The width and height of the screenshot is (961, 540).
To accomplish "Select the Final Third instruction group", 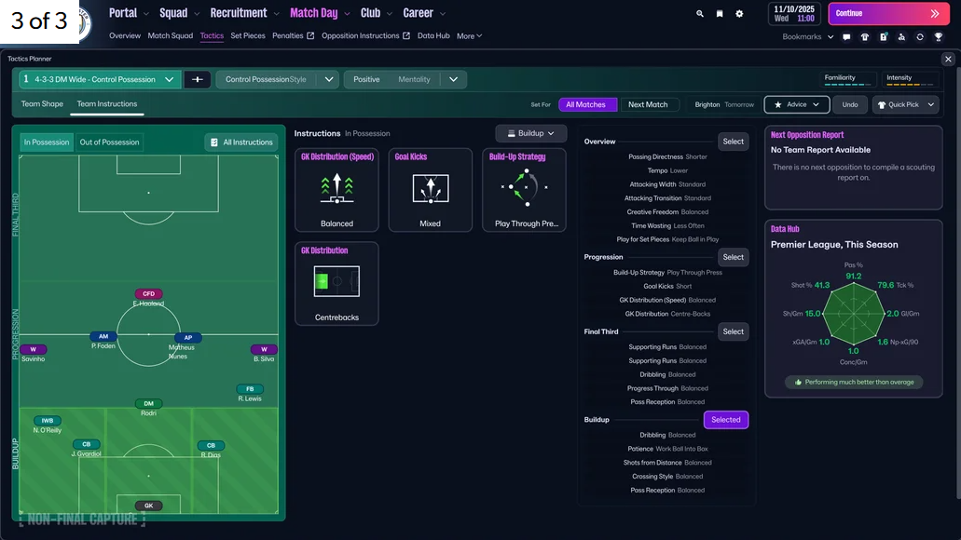I will pyautogui.click(x=733, y=331).
